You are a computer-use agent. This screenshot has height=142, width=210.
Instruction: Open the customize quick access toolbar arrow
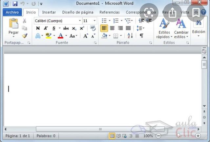pyautogui.click(x=41, y=4)
